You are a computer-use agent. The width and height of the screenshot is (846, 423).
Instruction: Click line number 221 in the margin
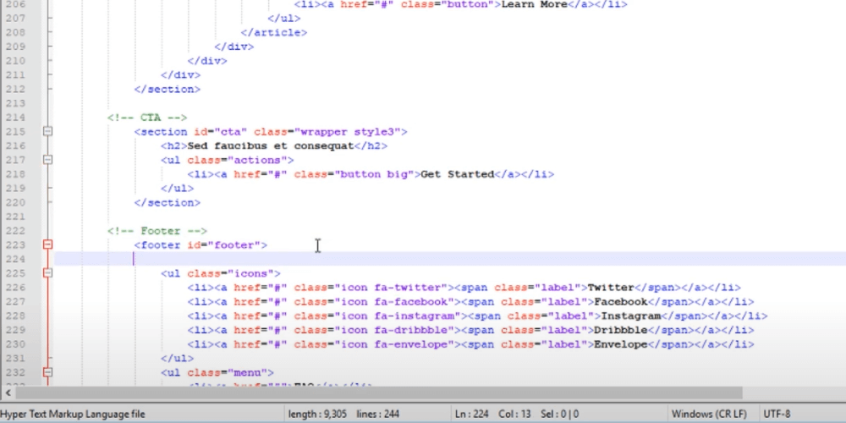click(x=15, y=217)
